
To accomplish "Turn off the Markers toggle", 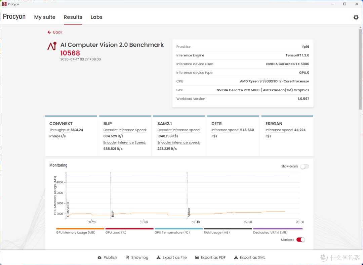I will click(300, 239).
